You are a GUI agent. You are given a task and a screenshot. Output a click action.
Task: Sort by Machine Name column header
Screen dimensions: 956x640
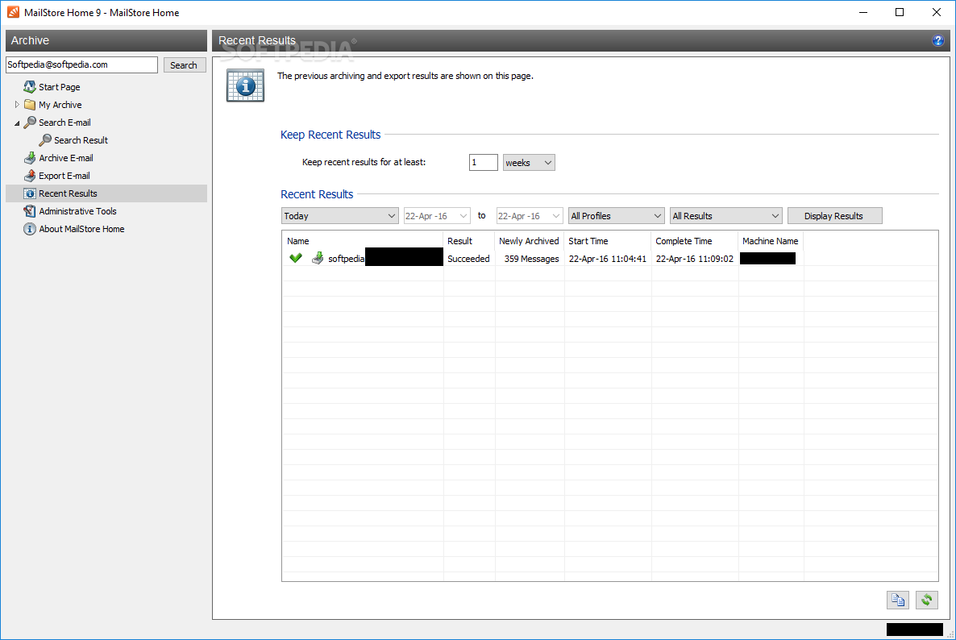tap(771, 241)
